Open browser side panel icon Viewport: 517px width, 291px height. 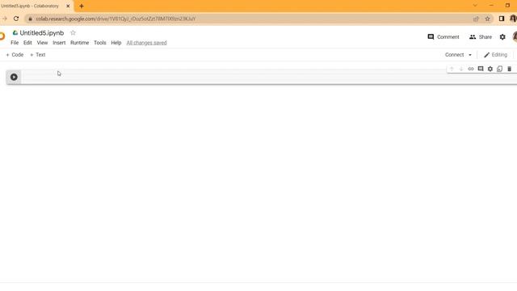click(x=502, y=19)
